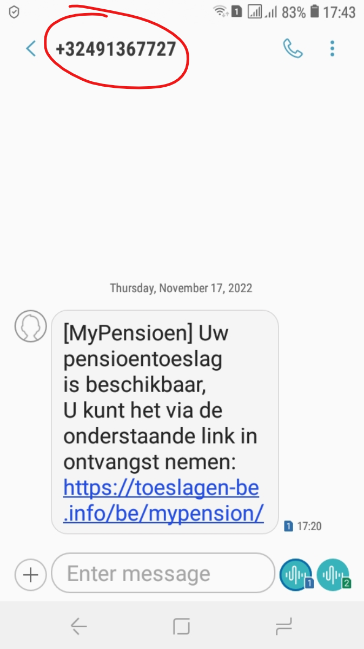This screenshot has height=649, width=364.
Task: Focus the Enter message field
Action: [x=163, y=573]
